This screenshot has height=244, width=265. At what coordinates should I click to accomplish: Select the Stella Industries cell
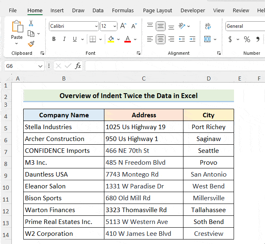[x=64, y=127]
